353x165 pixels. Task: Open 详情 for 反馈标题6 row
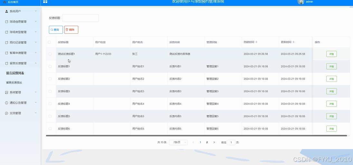pos(331,129)
